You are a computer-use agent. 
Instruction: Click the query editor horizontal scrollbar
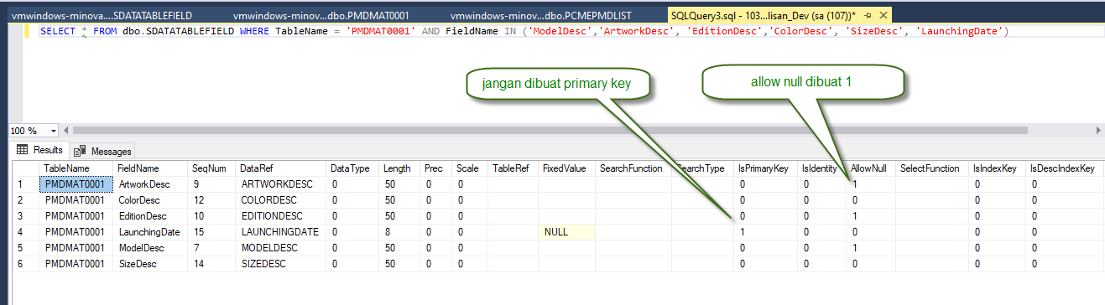[x=550, y=131]
